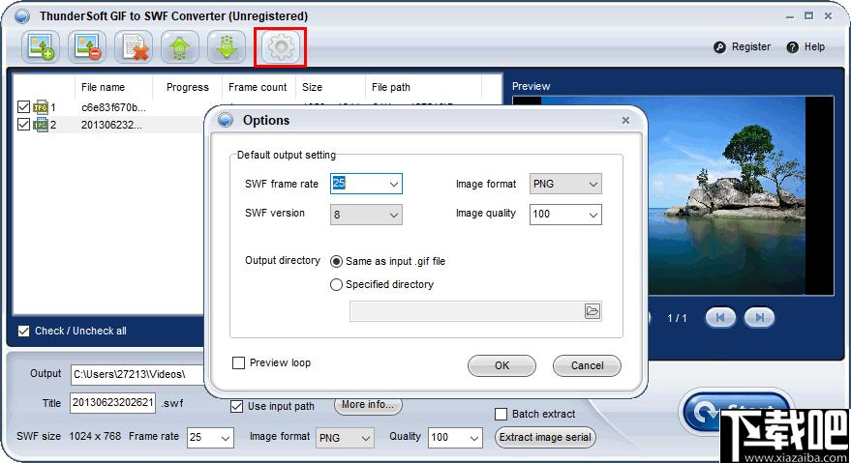Close the Options dialog with X
851x463 pixels.
point(625,121)
